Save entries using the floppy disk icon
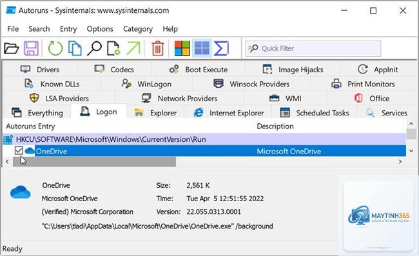This screenshot has width=419, height=256. tap(32, 48)
